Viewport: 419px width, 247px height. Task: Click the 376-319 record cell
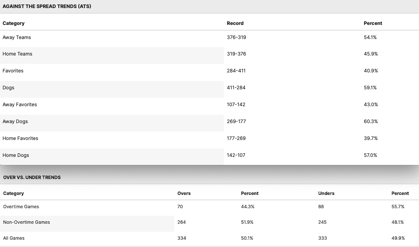pyautogui.click(x=236, y=37)
